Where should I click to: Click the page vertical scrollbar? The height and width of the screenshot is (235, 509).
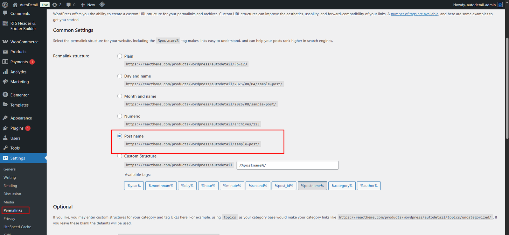(507, 89)
